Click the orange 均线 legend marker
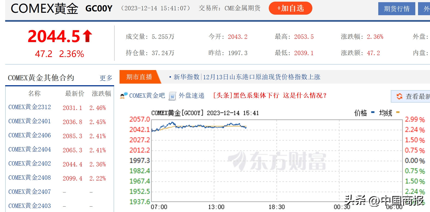This screenshot has height=212, width=430. pos(398,112)
